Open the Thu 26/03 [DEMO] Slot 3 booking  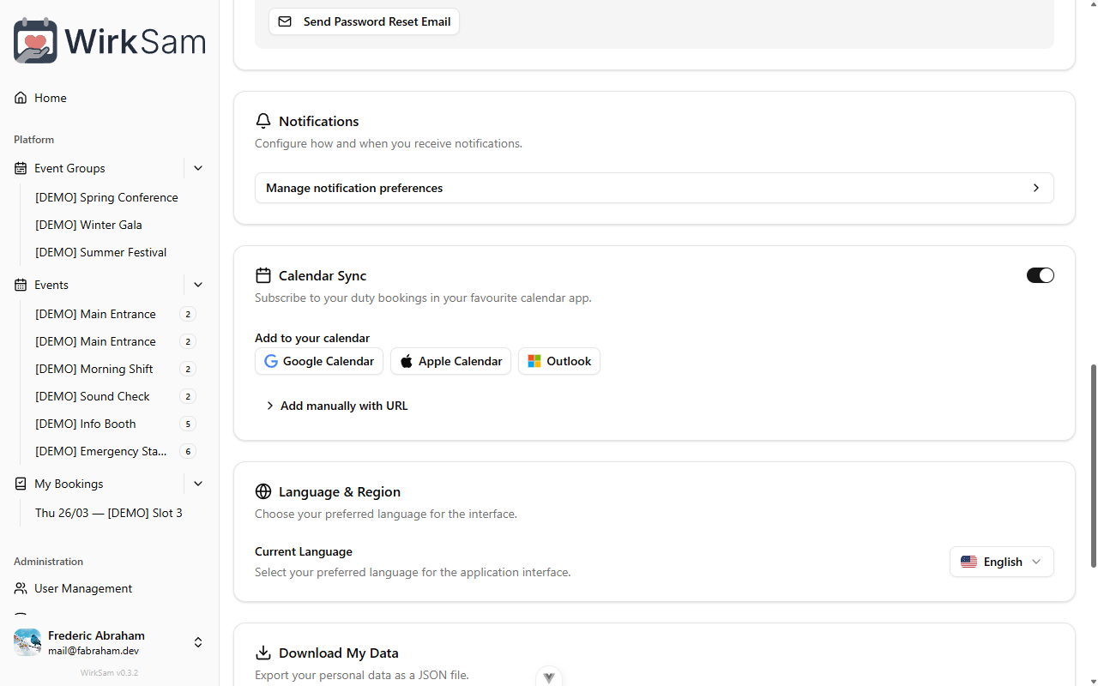click(109, 513)
